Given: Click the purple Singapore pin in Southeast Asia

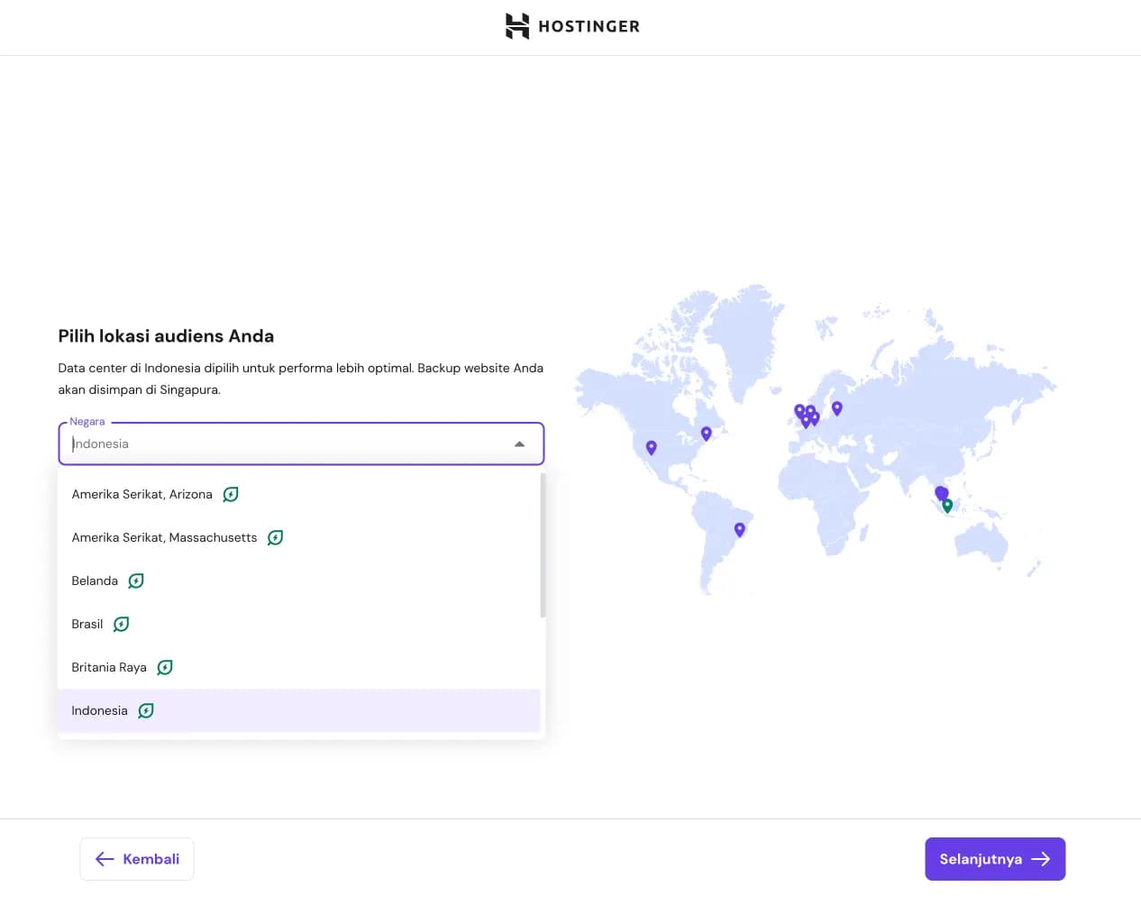Looking at the screenshot, I should coord(940,492).
